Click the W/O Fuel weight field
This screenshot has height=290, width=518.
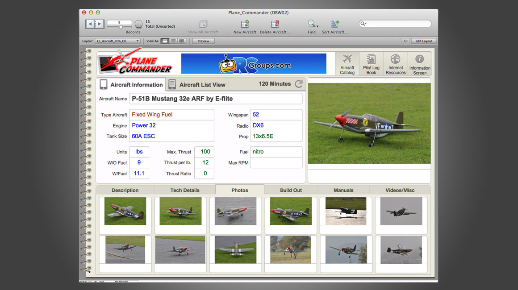(139, 163)
